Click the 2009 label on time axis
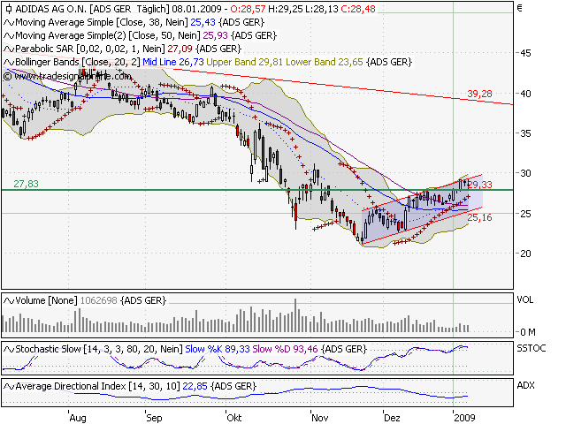Image resolution: width=566 pixels, height=424 pixels. (x=464, y=418)
